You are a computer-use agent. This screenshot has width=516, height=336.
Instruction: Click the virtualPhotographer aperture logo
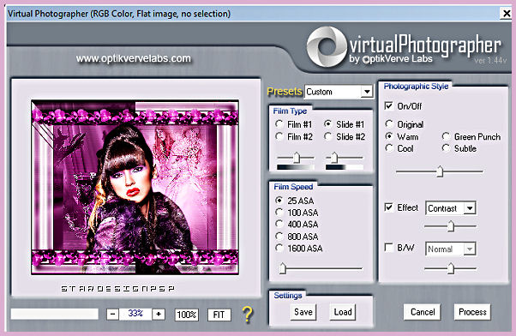coord(327,47)
